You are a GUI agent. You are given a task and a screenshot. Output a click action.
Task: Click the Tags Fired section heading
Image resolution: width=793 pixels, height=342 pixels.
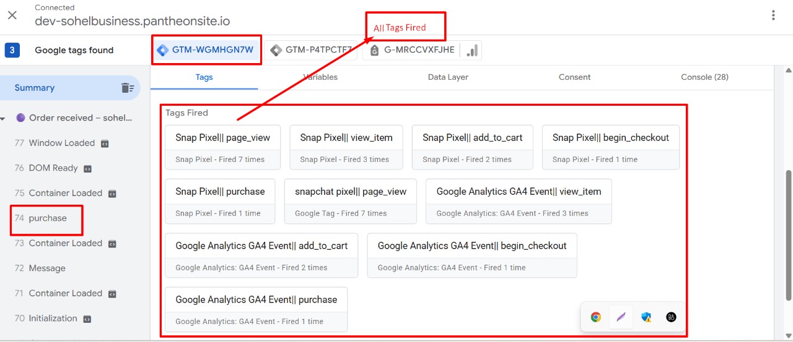click(x=186, y=113)
